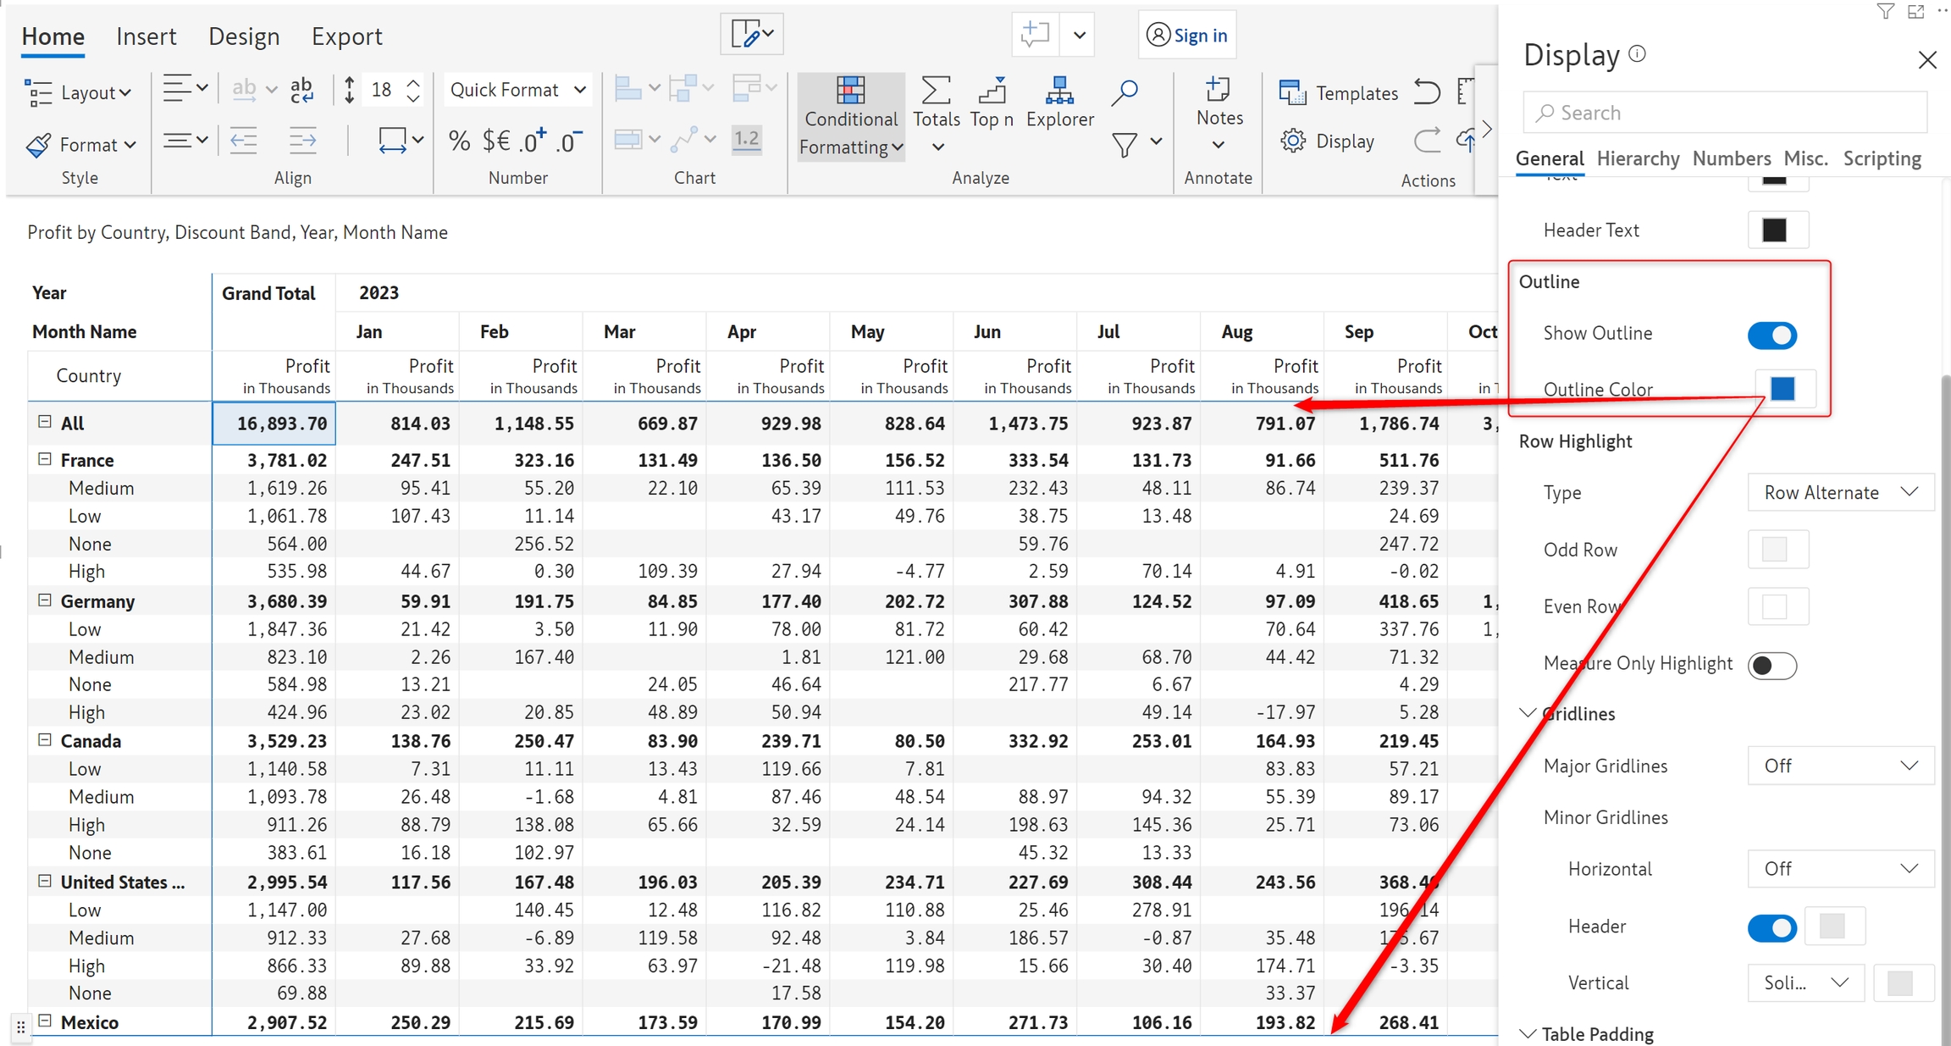This screenshot has width=1951, height=1046.
Task: Click the Display panel search field
Action: pyautogui.click(x=1724, y=113)
